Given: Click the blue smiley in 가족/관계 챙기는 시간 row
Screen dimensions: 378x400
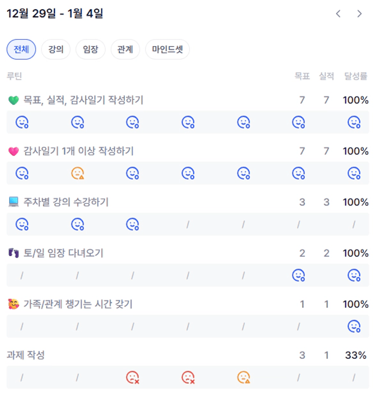Looking at the screenshot, I should [354, 326].
